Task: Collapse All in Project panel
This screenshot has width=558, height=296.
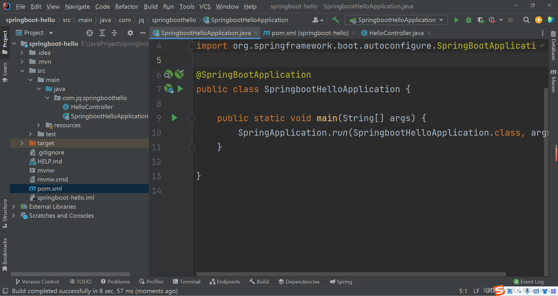Action: [x=115, y=33]
